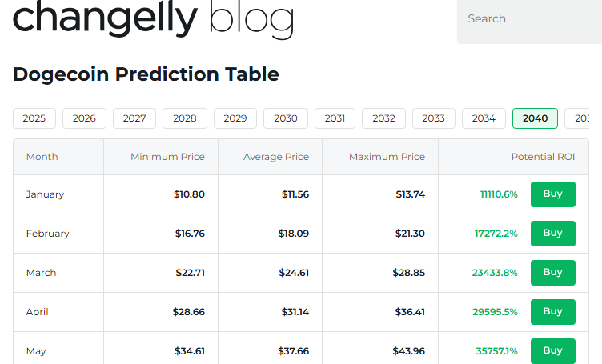The image size is (602, 364).
Task: Switch to the 2034 tab
Action: click(484, 118)
